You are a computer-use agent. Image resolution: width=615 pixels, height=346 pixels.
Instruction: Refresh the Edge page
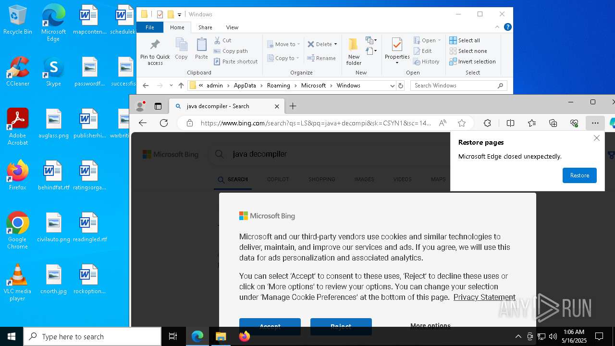click(164, 123)
